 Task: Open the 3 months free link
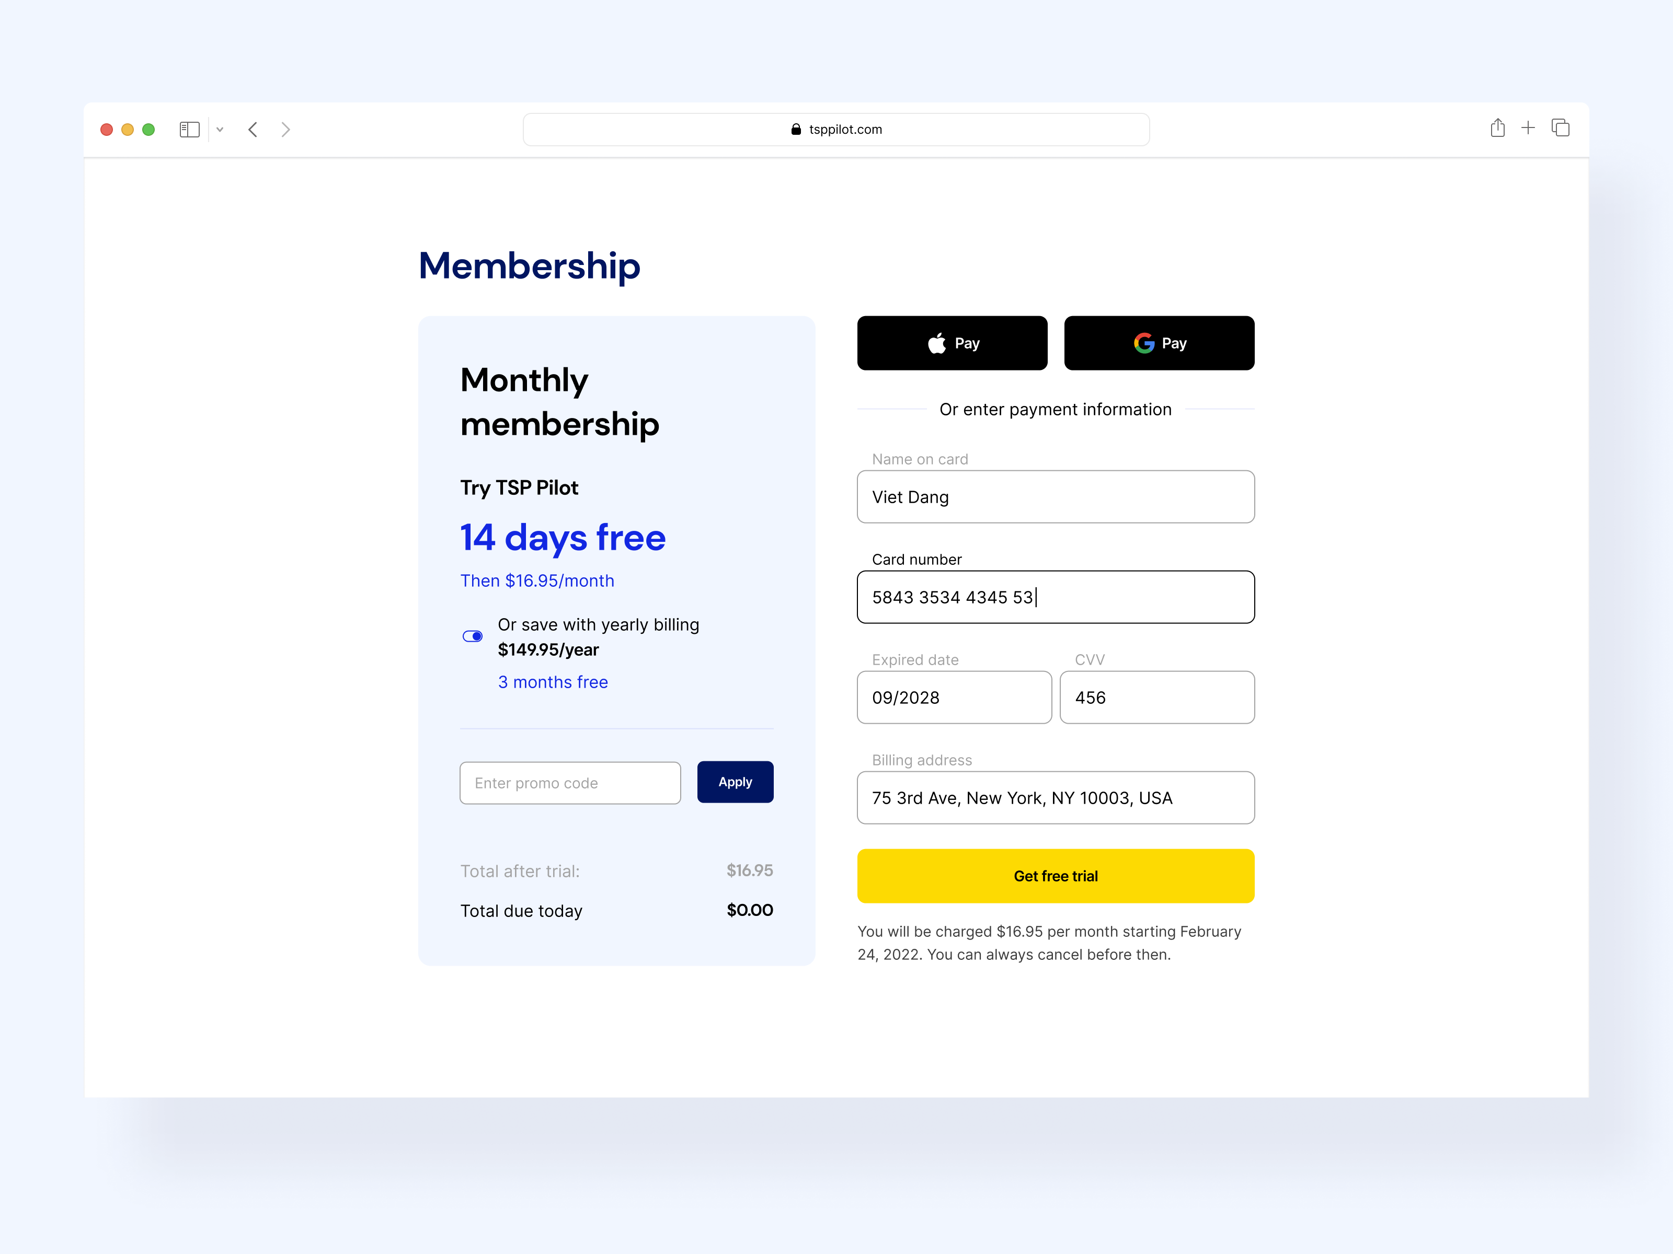click(553, 681)
